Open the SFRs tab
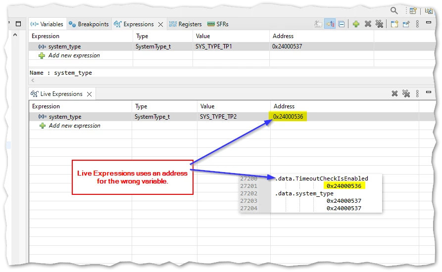Screen dimensions: 442x272 218,24
